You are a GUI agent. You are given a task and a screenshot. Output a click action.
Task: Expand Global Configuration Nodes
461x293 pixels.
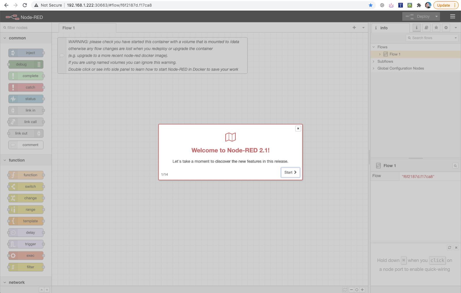point(374,68)
